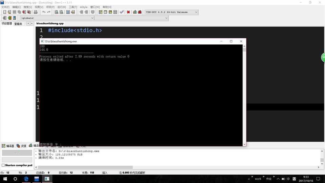Click the Cortana circle icon on the taskbar
Screen dimensions: 325x183
coord(15,179)
